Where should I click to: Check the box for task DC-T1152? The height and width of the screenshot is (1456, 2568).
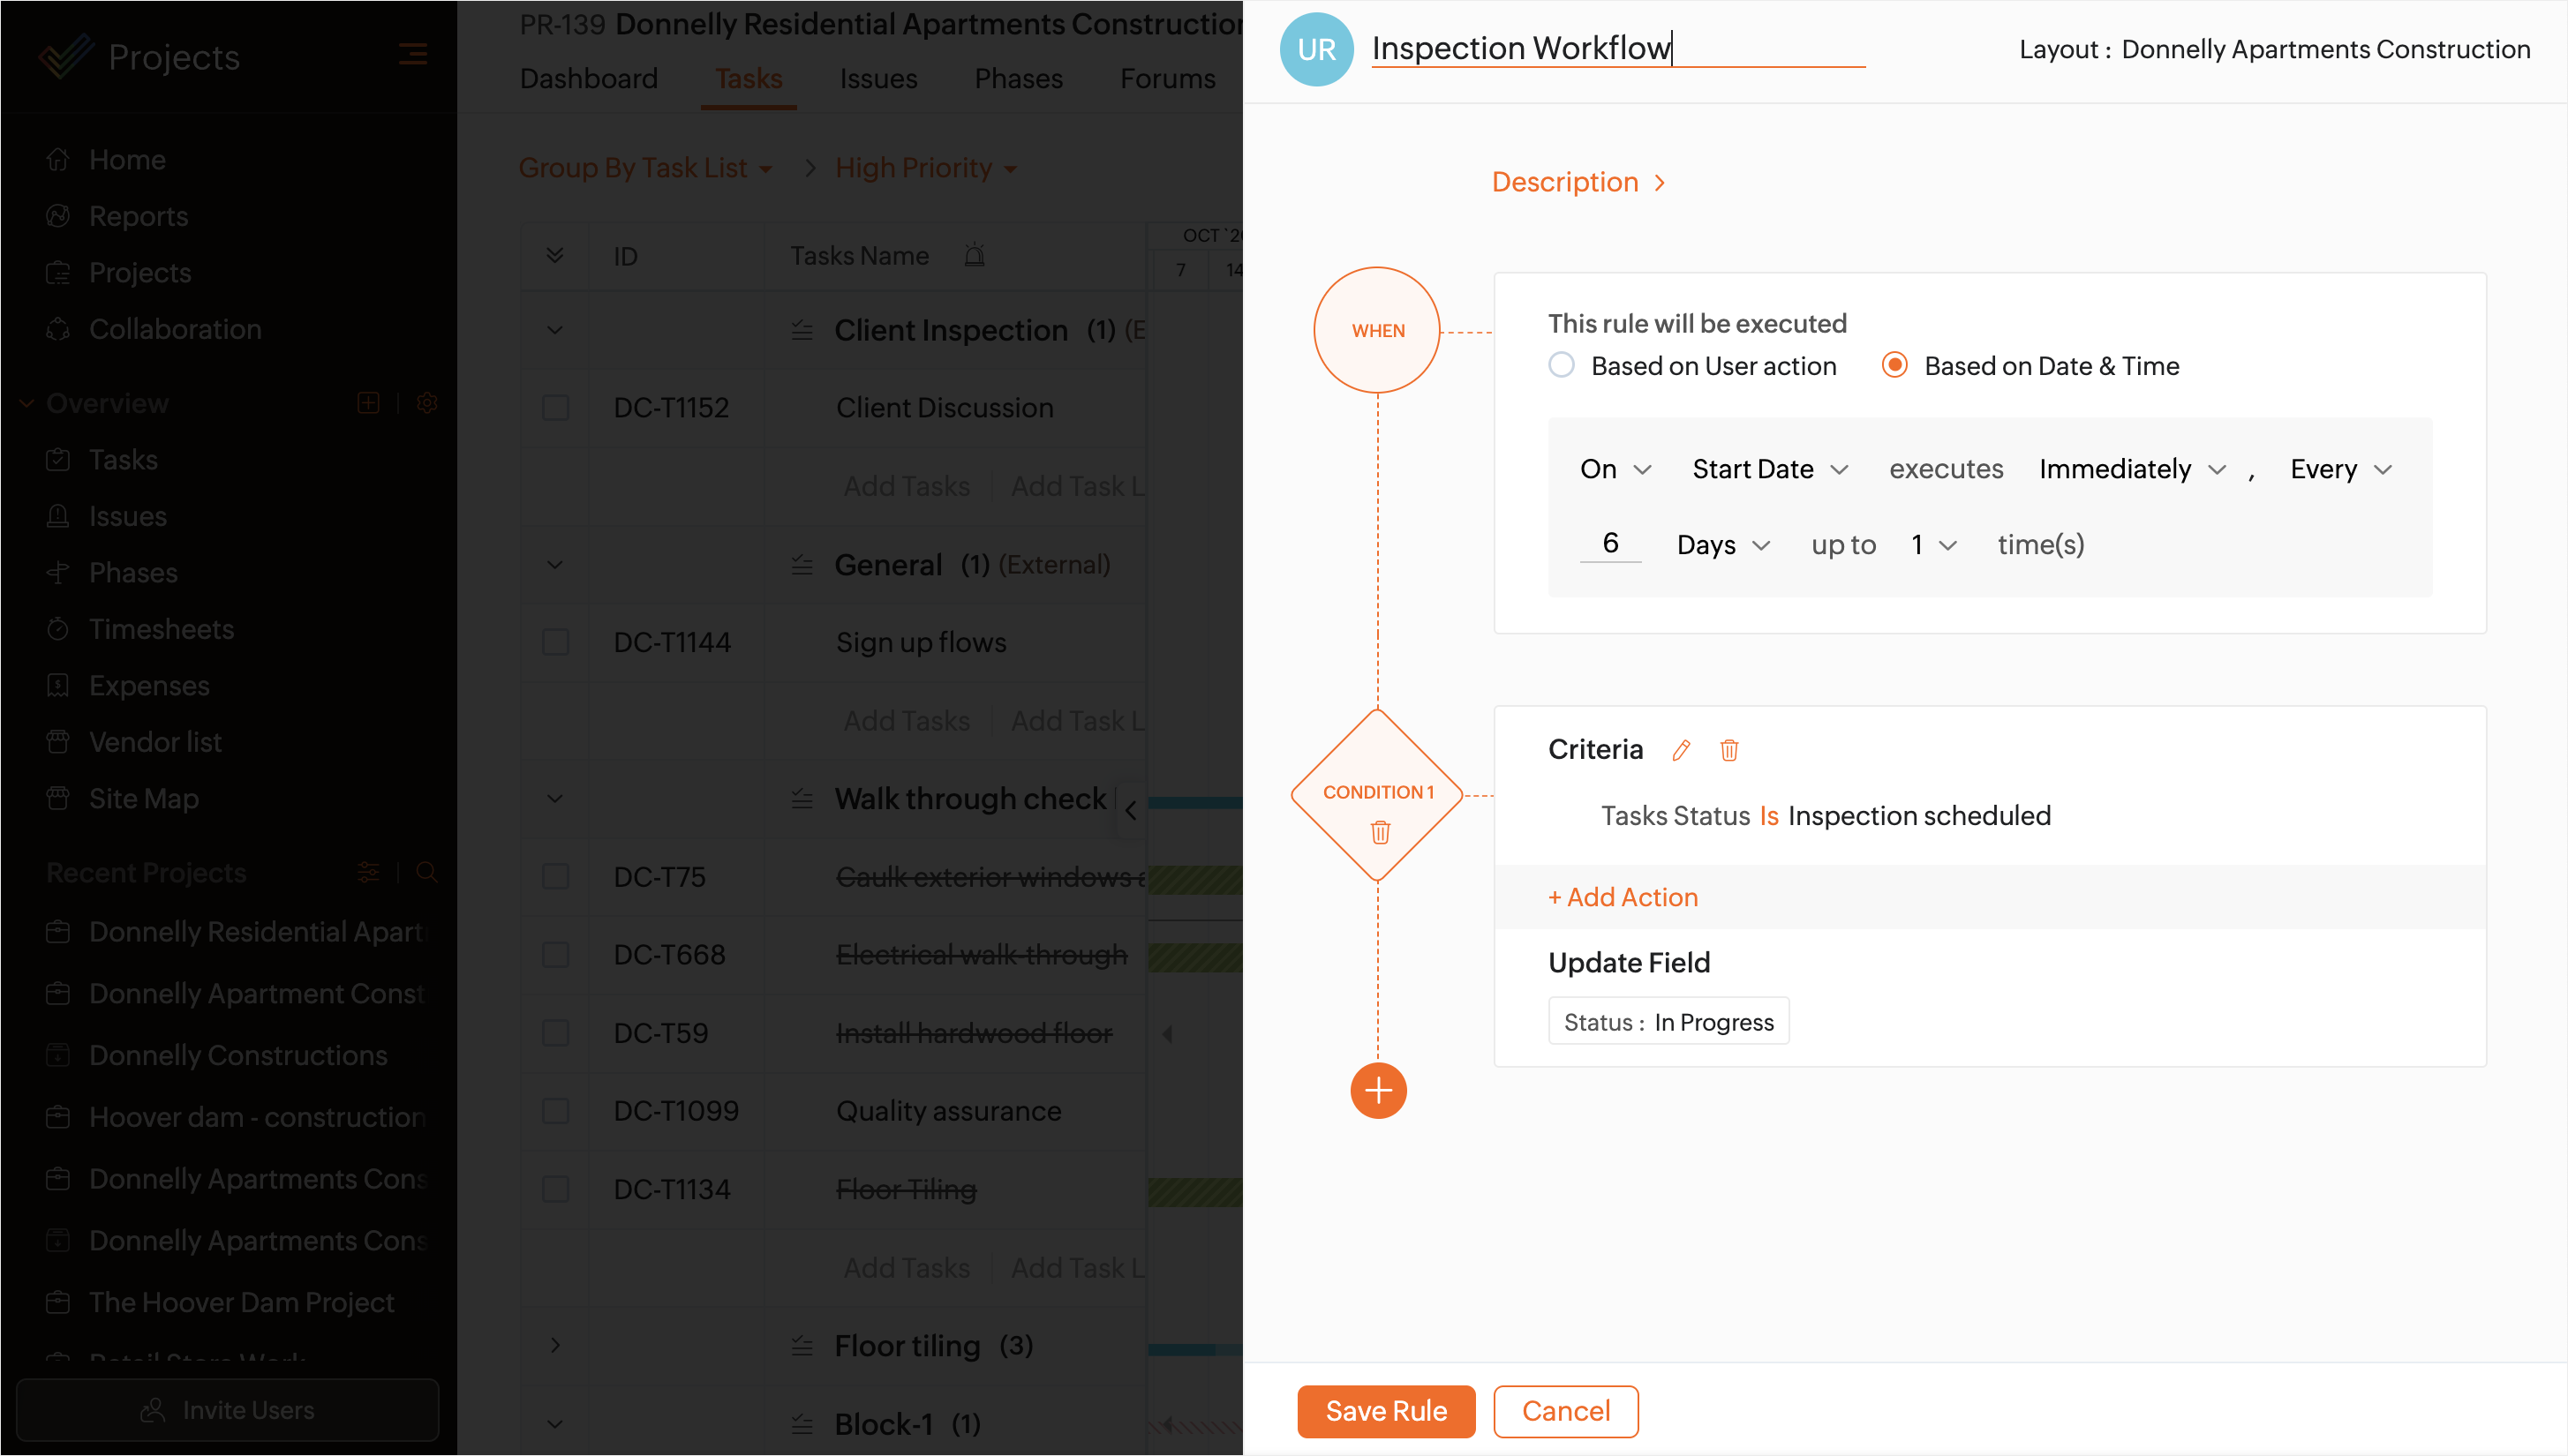click(555, 408)
